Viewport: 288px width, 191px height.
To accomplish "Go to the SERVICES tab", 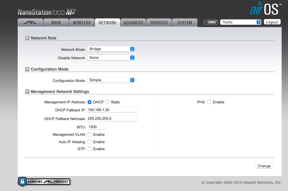I will click(x=159, y=23).
